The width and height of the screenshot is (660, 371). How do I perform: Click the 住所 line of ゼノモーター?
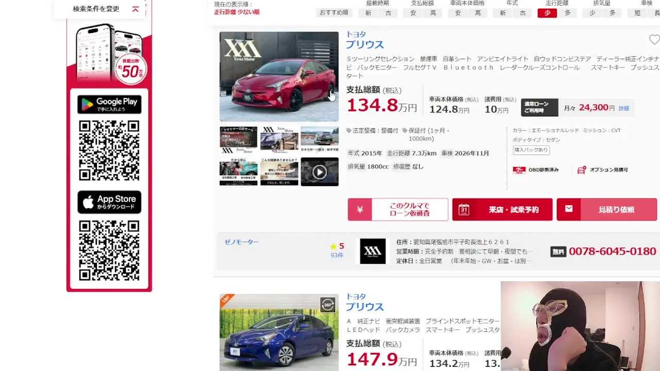point(453,242)
